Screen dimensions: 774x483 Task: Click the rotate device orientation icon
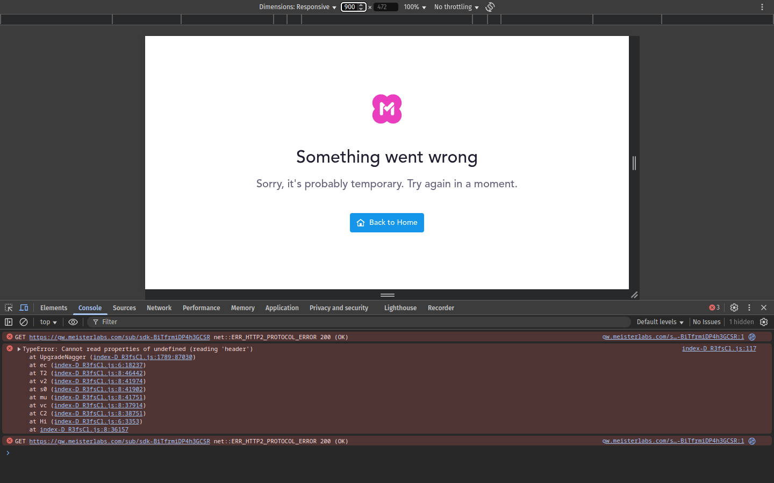[490, 7]
